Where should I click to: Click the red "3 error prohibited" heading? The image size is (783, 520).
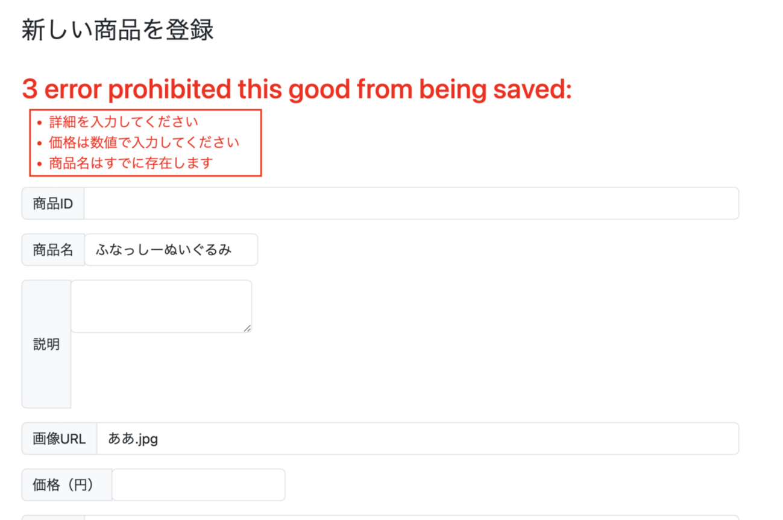point(296,90)
